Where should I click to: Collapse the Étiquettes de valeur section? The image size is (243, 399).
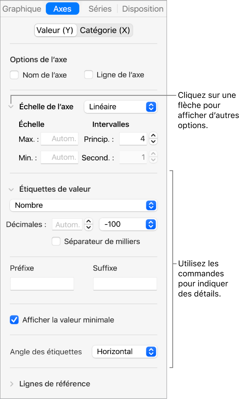(x=11, y=189)
